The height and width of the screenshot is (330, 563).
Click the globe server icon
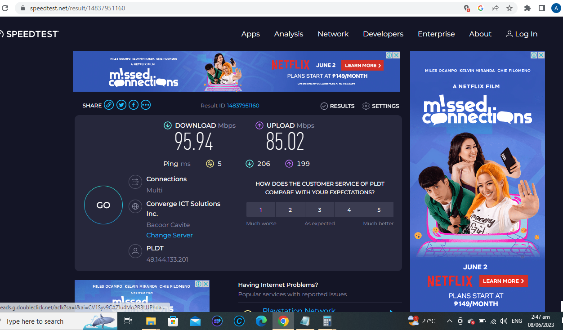click(x=135, y=207)
